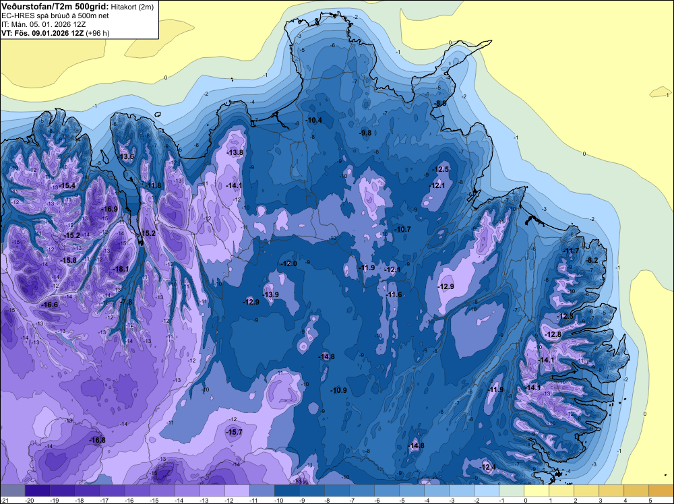Screen dimensions: 674x504
Task: Click the initial time 'IT: Mán. 05. 01. 2026 12Z'
Action: pyautogui.click(x=43, y=24)
